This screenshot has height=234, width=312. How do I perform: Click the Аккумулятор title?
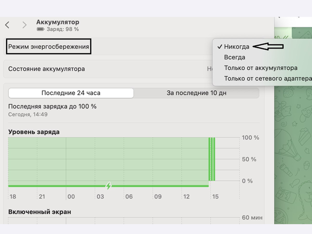[x=58, y=22]
